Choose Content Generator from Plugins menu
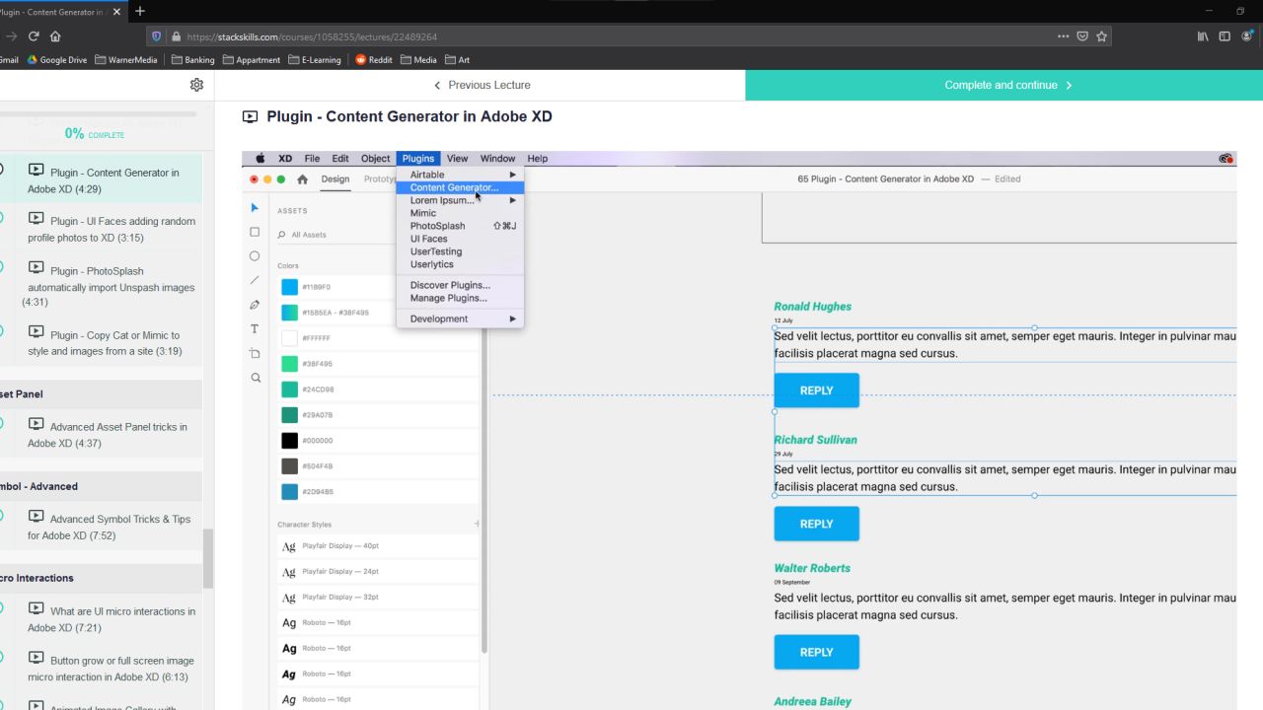This screenshot has height=710, width=1263. 460,187
